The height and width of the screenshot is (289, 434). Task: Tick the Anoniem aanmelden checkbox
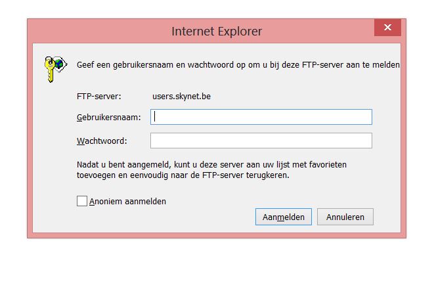(82, 201)
